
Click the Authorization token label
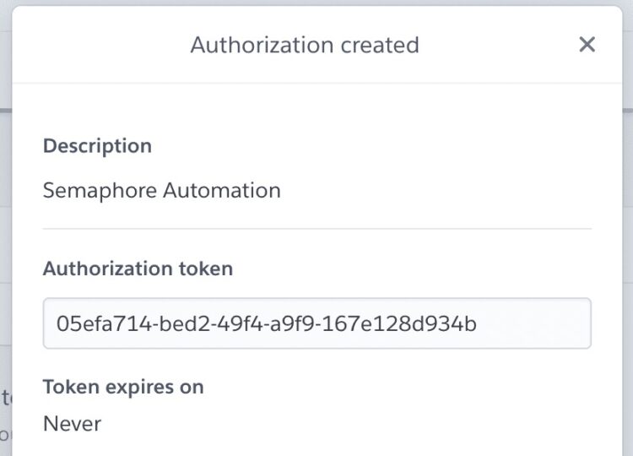pyautogui.click(x=138, y=269)
